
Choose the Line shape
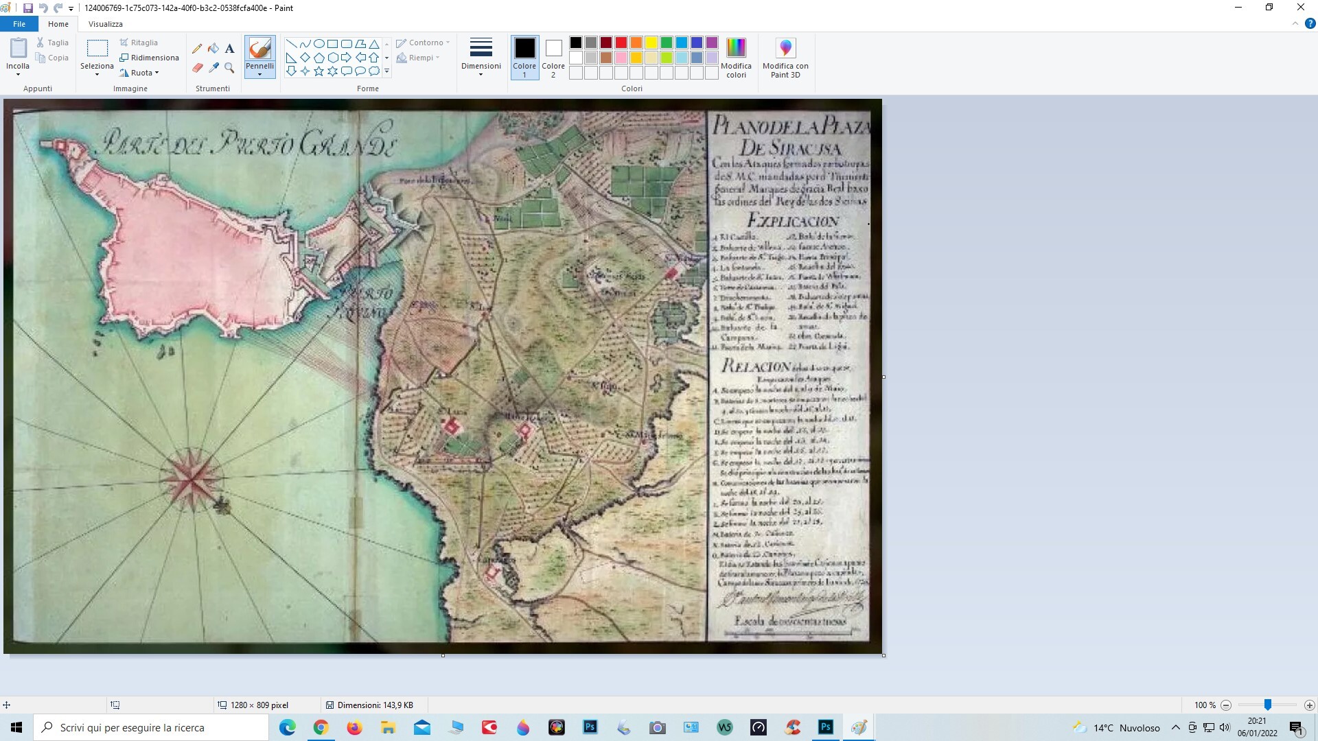291,44
